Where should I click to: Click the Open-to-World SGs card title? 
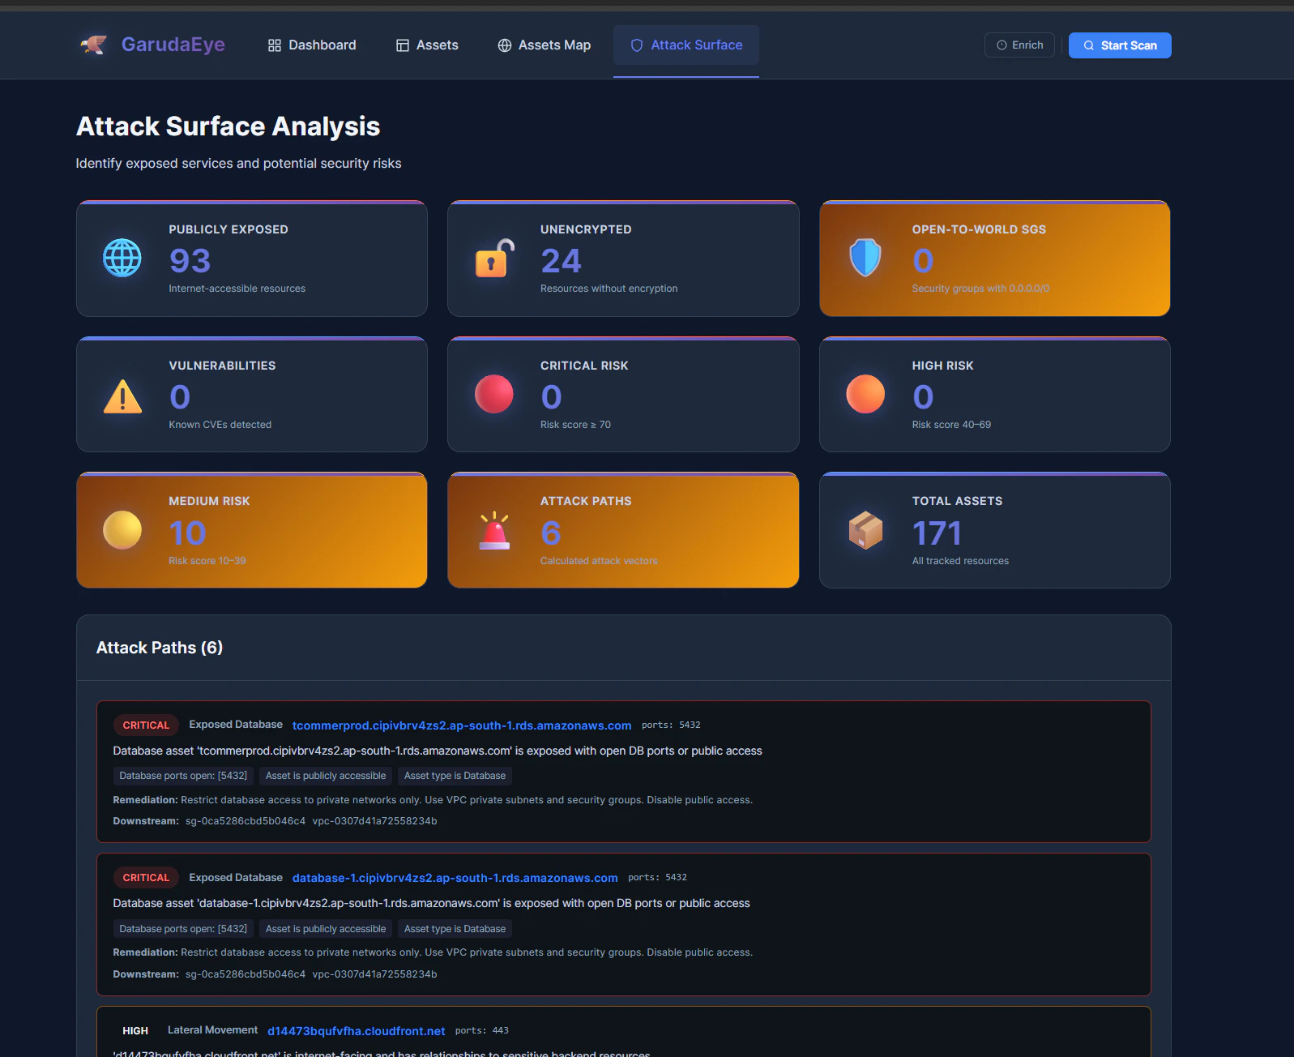979,229
